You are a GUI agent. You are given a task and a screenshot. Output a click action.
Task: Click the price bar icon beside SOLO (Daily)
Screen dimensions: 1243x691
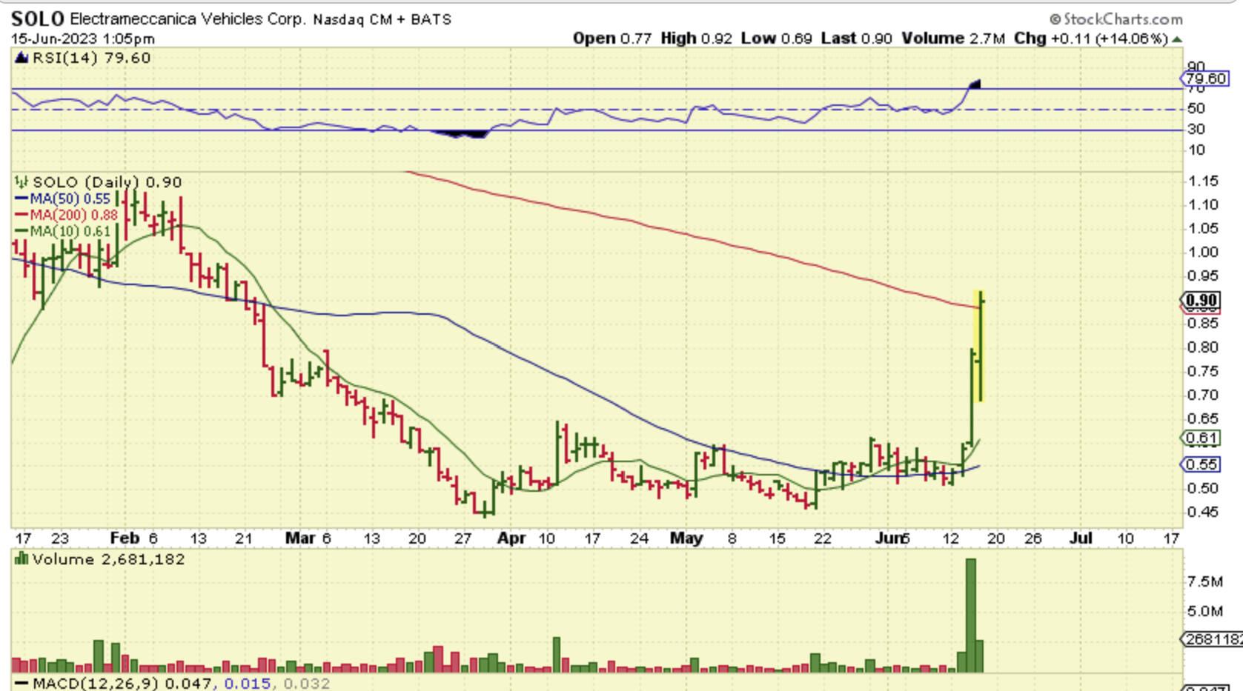pos(21,182)
